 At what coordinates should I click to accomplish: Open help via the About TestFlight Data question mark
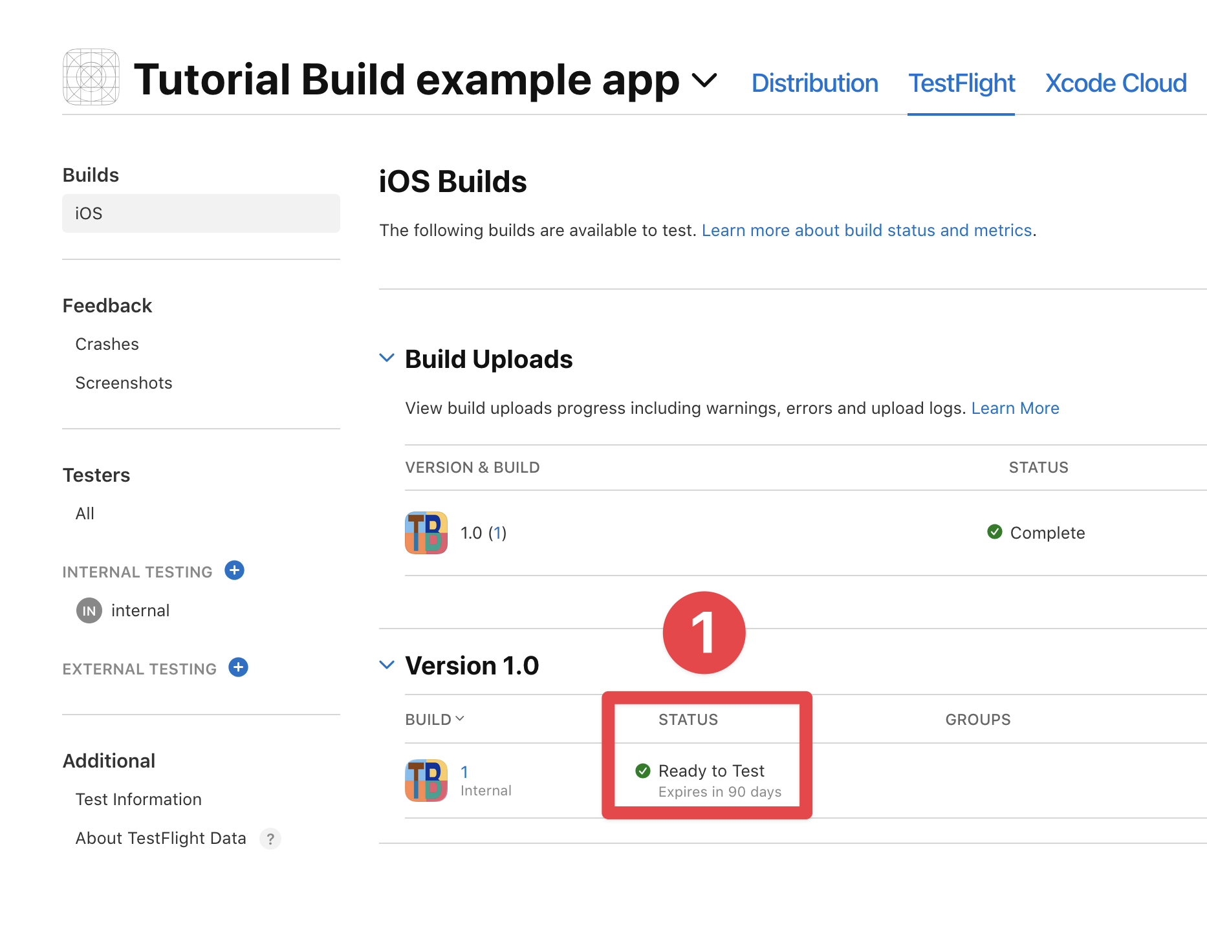(x=271, y=839)
